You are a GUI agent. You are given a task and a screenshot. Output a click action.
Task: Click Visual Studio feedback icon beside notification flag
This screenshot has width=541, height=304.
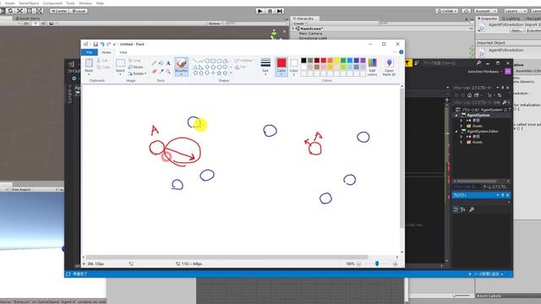tap(417, 63)
